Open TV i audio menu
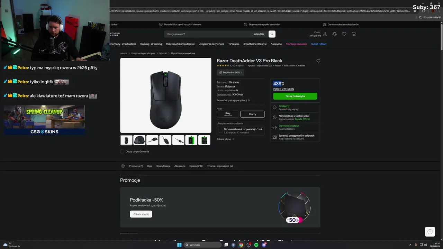 coord(234,44)
